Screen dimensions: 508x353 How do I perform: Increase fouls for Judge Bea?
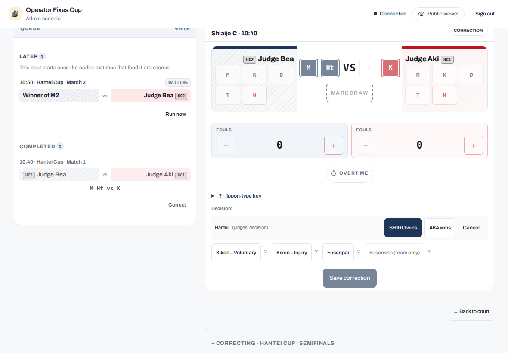tap(333, 145)
